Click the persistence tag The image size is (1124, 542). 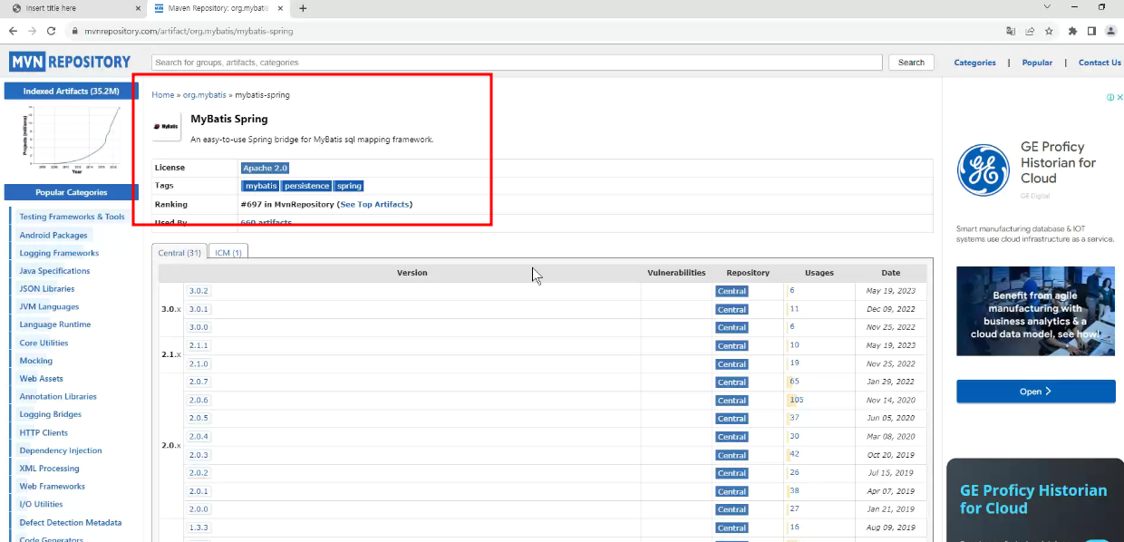tap(306, 186)
